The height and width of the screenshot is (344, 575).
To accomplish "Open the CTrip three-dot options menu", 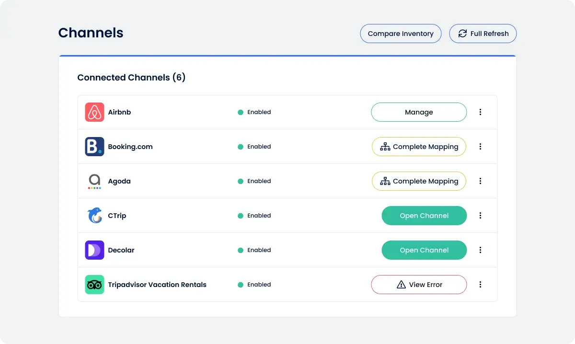I will click(480, 216).
